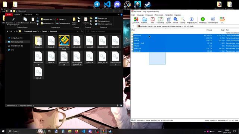Click WinRAR Комментарий icon

coord(213,20)
